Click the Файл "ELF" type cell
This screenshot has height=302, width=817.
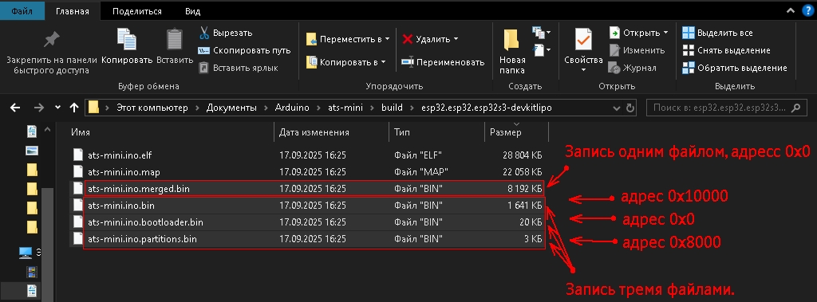[x=418, y=155]
